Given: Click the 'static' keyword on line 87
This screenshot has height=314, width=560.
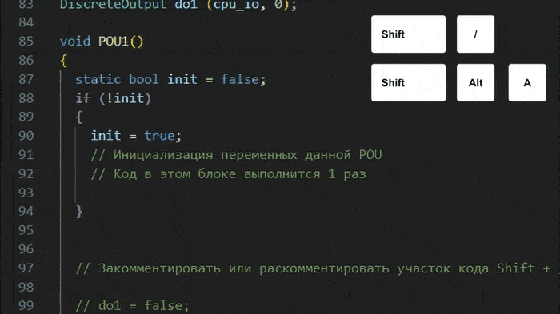Looking at the screenshot, I should [98, 79].
